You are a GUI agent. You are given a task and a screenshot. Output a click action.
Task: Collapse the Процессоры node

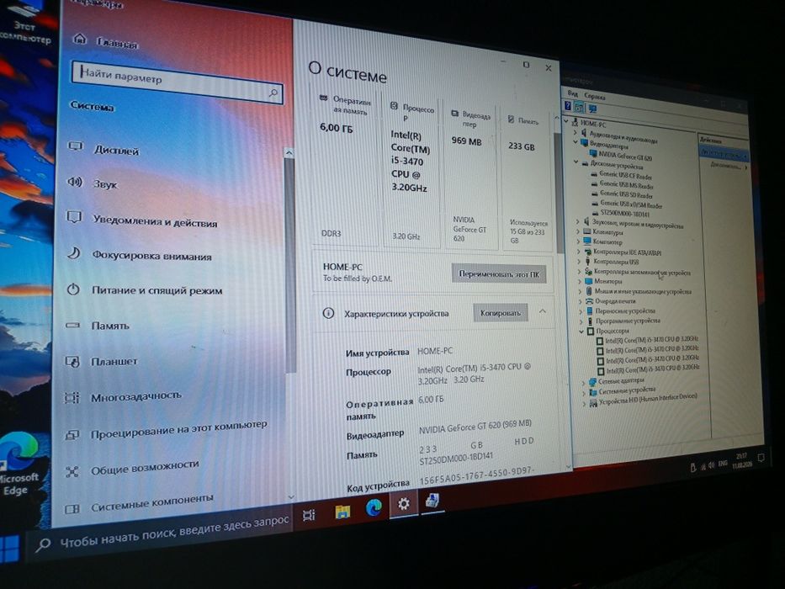[x=581, y=331]
